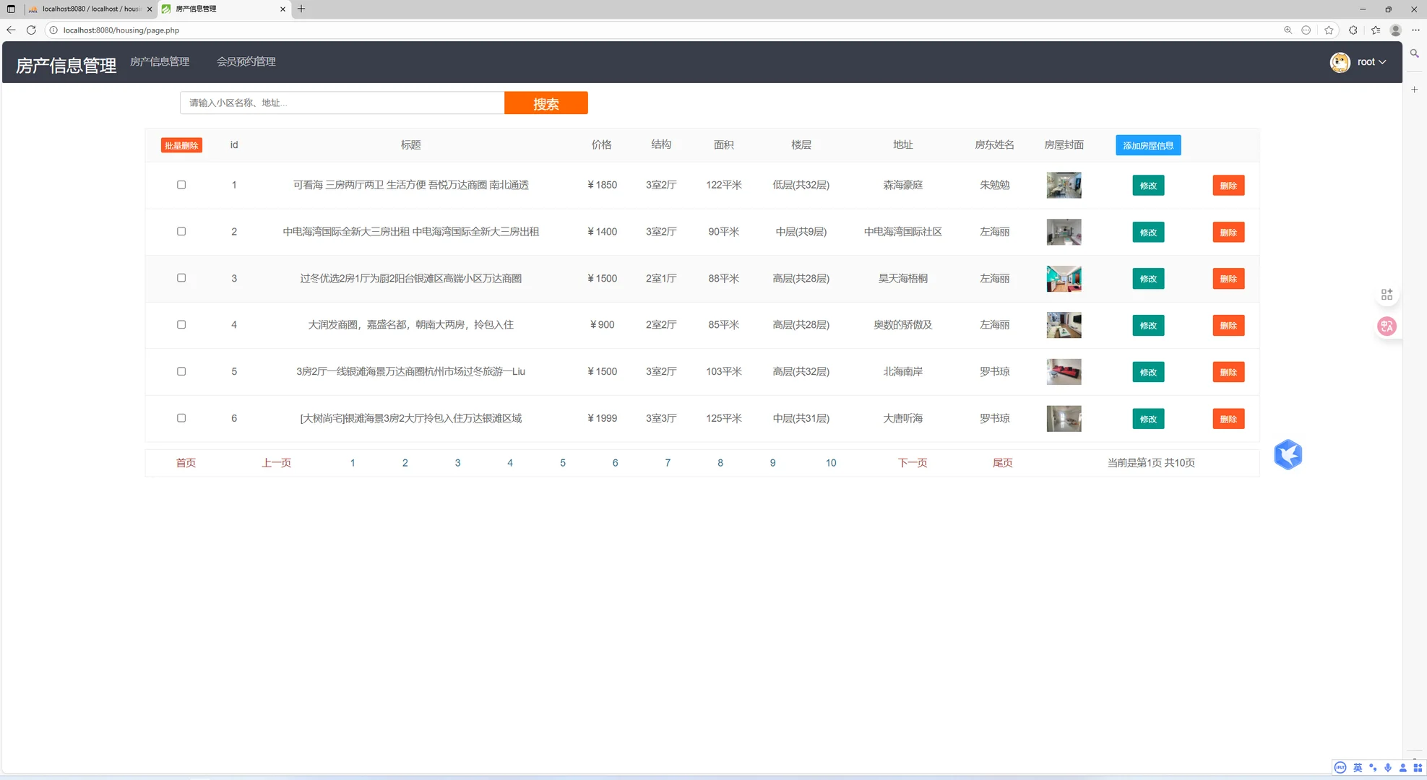The width and height of the screenshot is (1427, 780).
Task: Click the microphone icon in the taskbar tray
Action: tap(1387, 768)
